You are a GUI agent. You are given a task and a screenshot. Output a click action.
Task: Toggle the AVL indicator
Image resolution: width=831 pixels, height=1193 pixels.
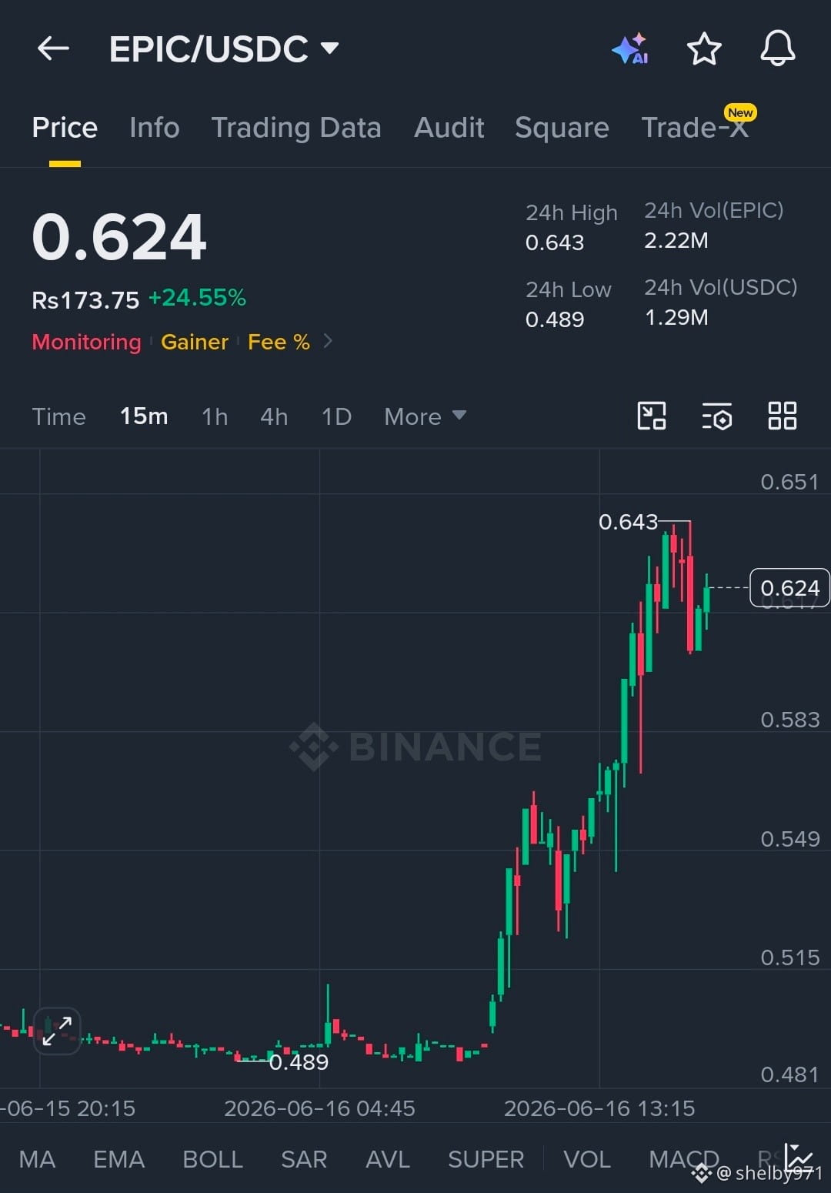tap(388, 1159)
